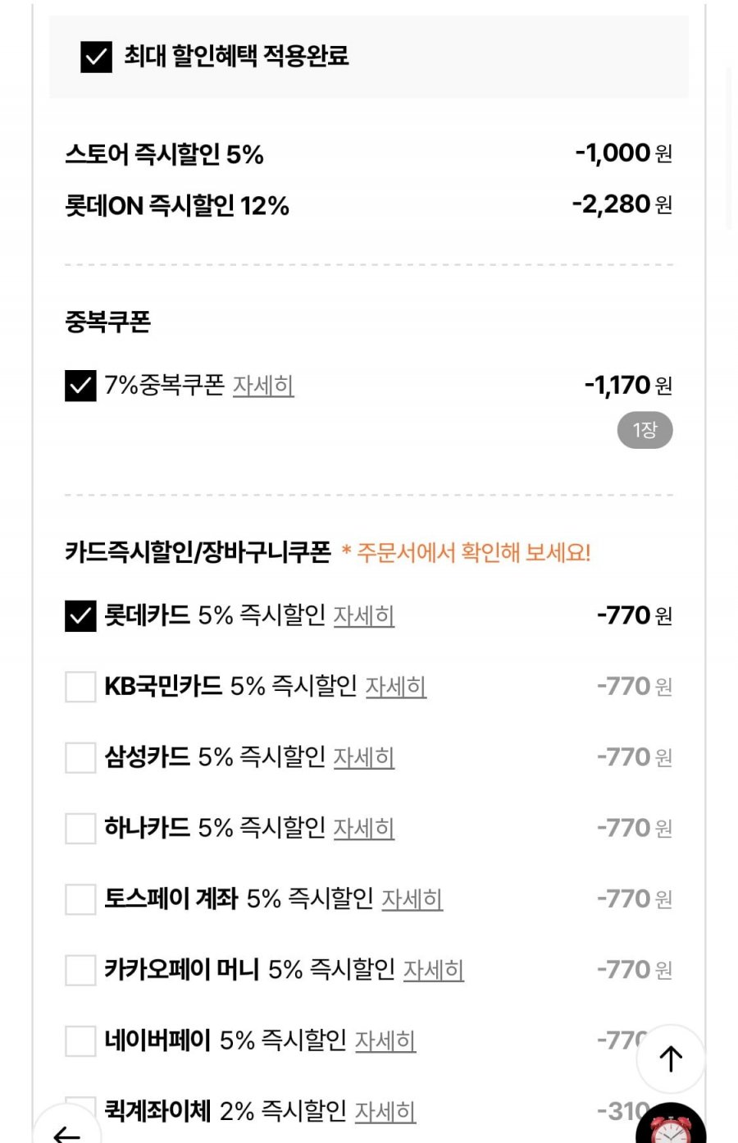Enable the 토스페이 계좌 discount checkbox
This screenshot has height=1143, width=738.
pos(80,899)
